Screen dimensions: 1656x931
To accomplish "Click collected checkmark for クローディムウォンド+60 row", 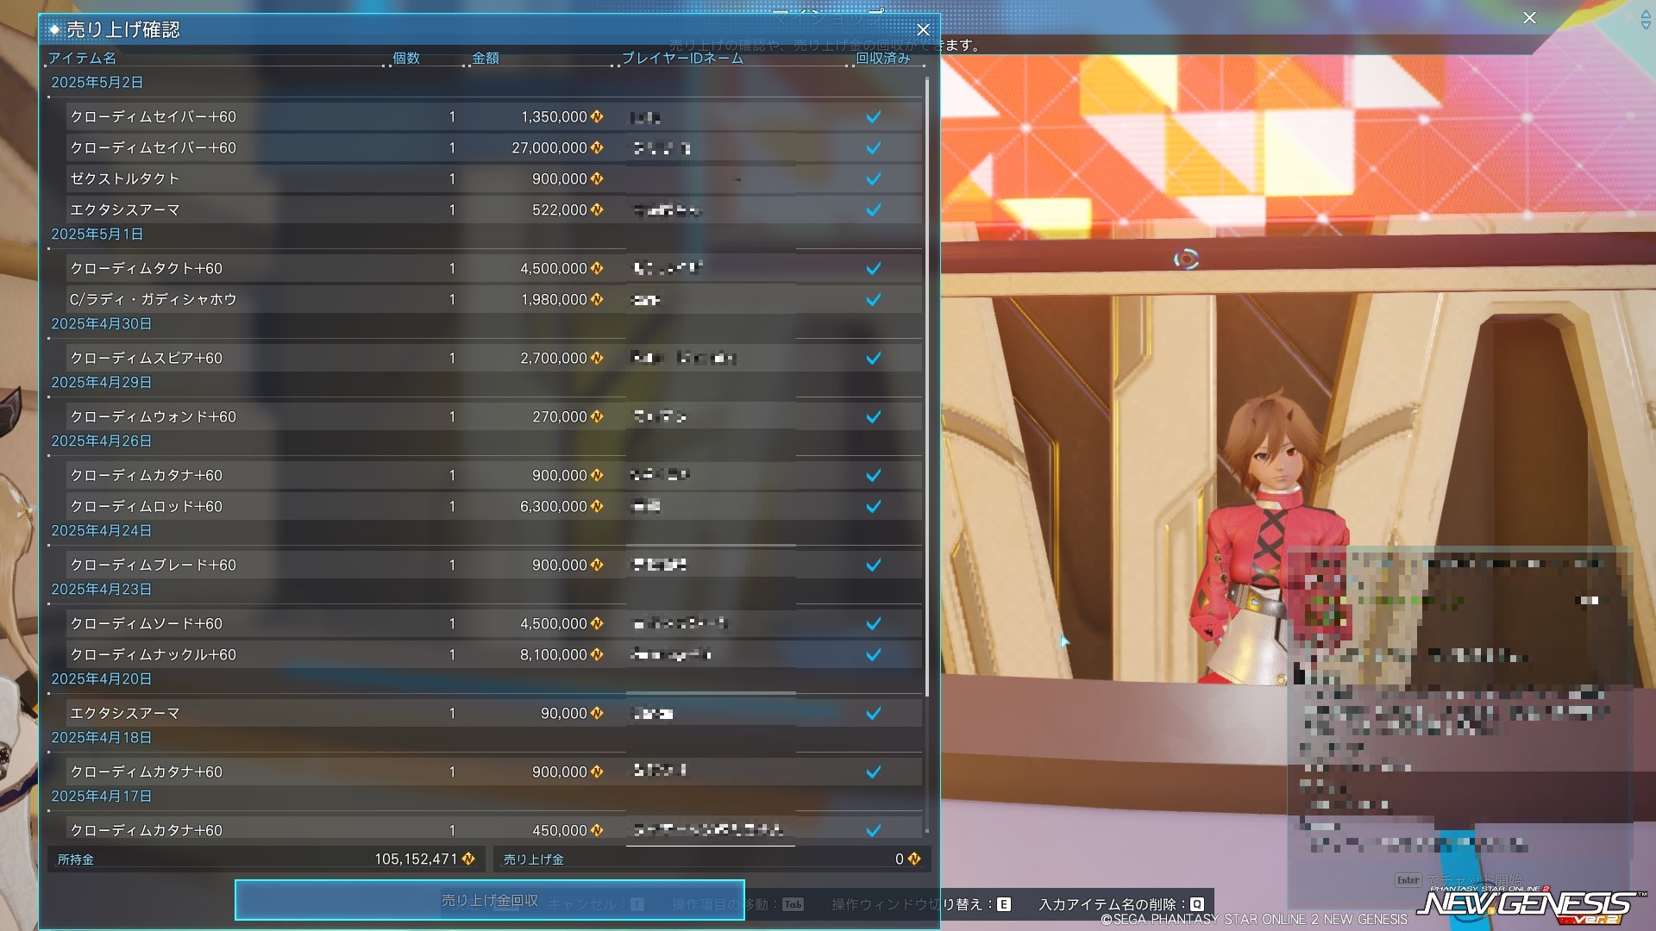I will [874, 416].
